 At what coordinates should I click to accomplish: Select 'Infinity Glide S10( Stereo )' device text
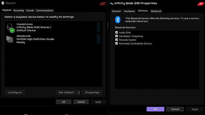point(34,27)
